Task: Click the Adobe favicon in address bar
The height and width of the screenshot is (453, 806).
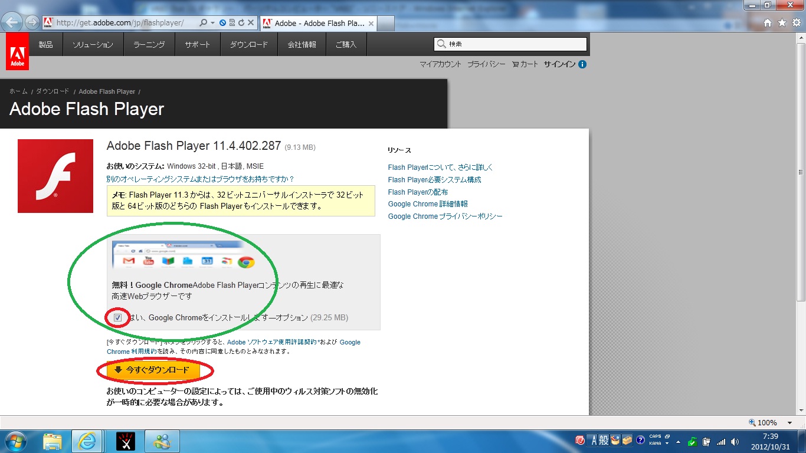Action: tap(48, 23)
